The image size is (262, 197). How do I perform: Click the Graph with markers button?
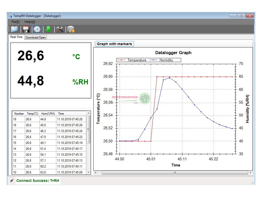[114, 44]
